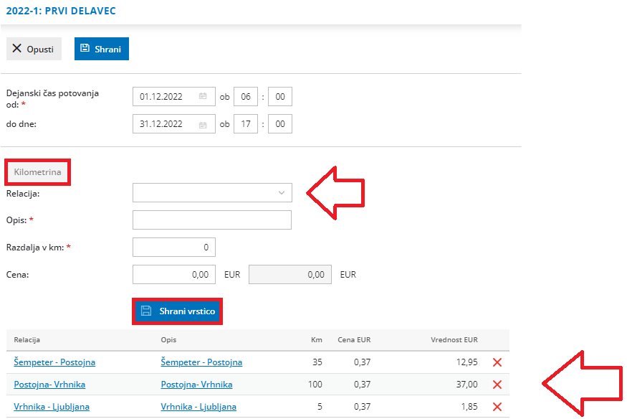Select value 1,85 in Vrhnika - Ljubljana row
Viewport: 627px width, 419px height.
[x=469, y=407]
